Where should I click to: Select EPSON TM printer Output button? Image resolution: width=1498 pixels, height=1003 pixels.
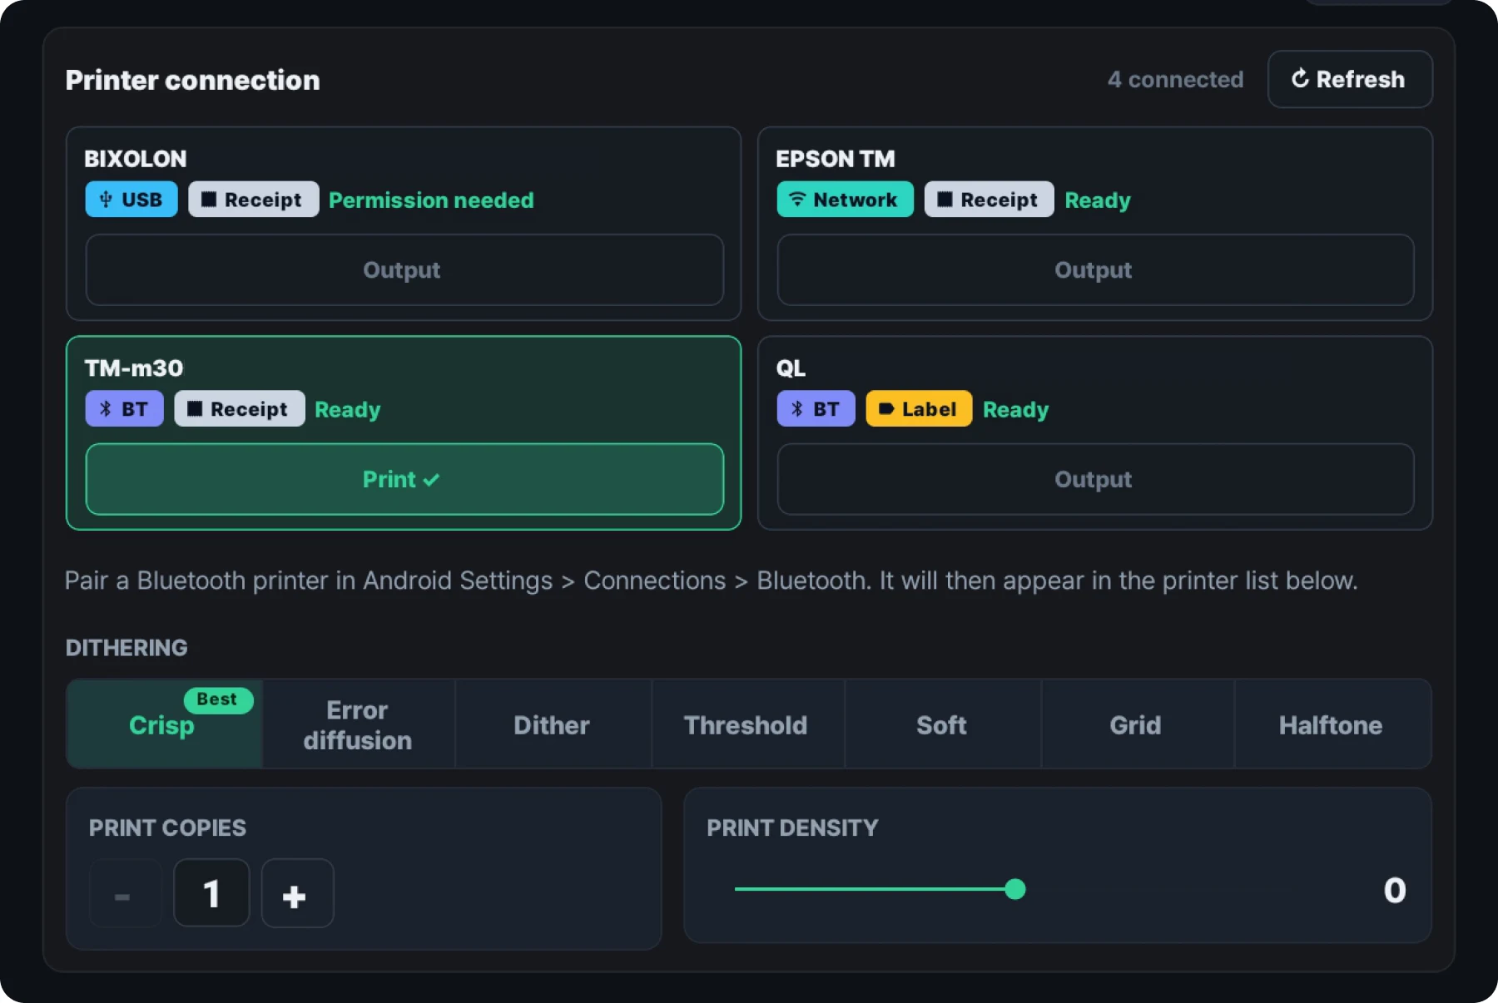coord(1095,270)
